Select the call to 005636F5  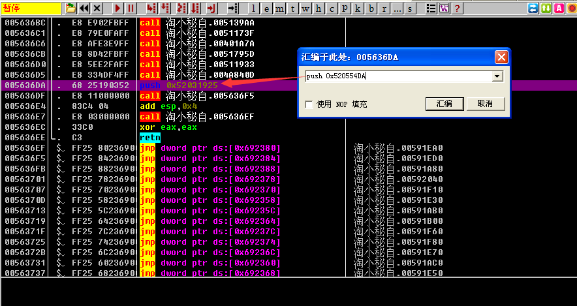coord(197,96)
